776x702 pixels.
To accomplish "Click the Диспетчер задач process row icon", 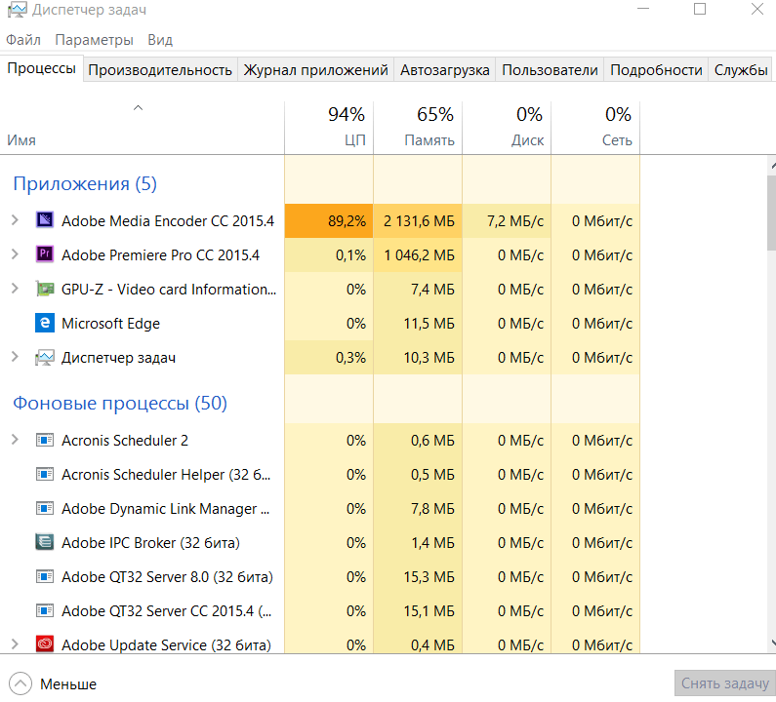I will coord(45,357).
